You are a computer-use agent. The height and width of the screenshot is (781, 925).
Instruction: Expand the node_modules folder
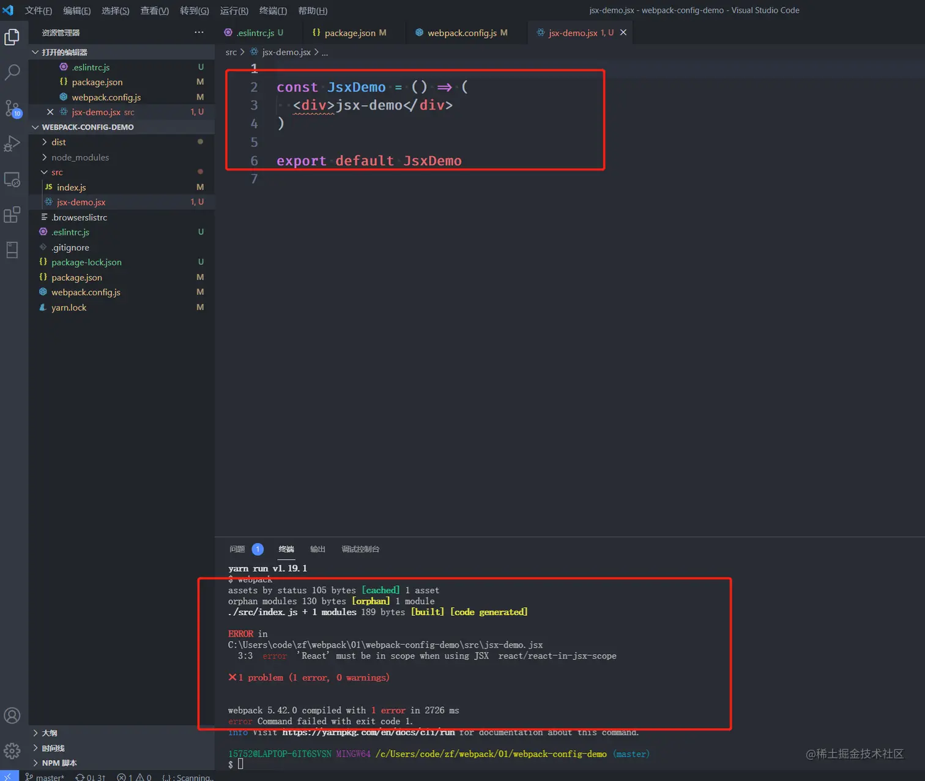pos(122,157)
